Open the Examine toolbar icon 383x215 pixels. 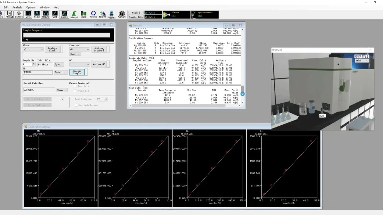(64, 14)
